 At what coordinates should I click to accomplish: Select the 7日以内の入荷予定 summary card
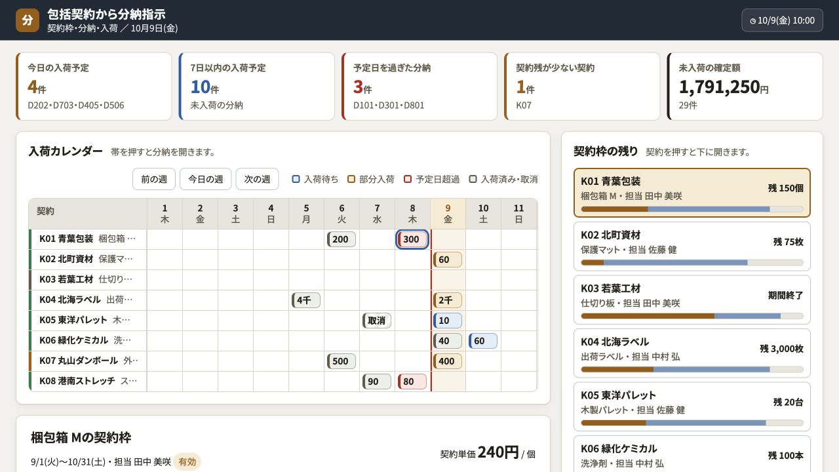point(256,87)
